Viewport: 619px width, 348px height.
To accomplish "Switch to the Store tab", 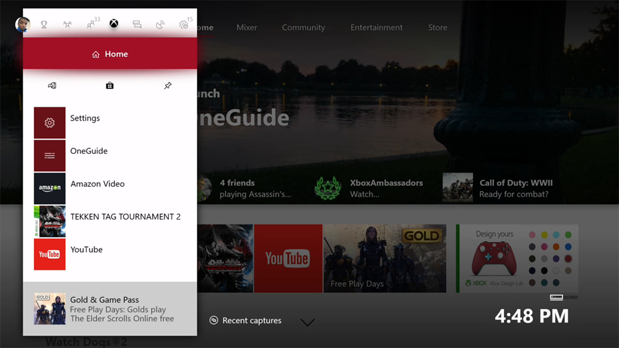I will pos(438,28).
